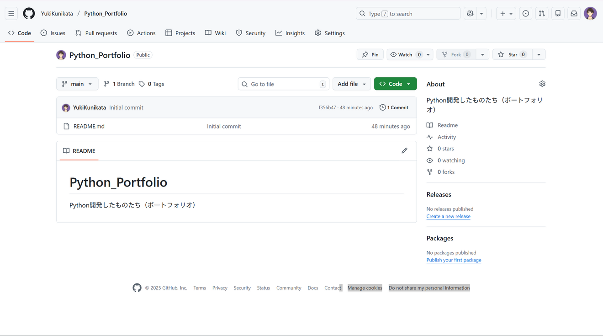
Task: Open the Wiki tab
Action: point(215,33)
